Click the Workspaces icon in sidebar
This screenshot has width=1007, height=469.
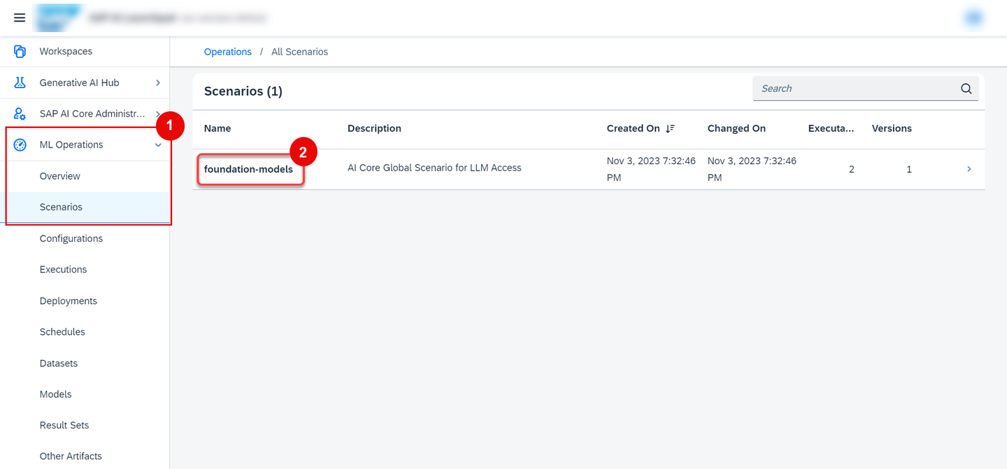20,51
